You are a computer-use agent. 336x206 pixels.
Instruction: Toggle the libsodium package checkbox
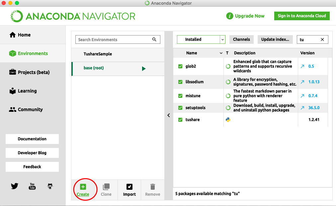180,82
